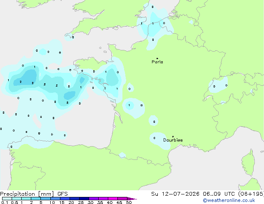Click the 15–20 mm legend swatch
The image size is (264, 204).
pos(65,199)
